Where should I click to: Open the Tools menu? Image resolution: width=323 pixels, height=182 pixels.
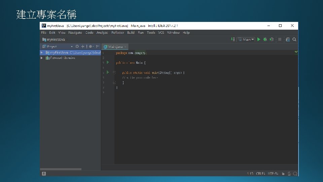pyautogui.click(x=151, y=33)
